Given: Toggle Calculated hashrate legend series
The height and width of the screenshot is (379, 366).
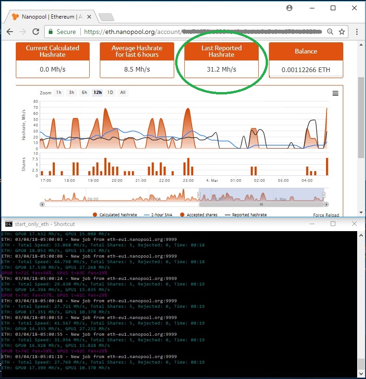Looking at the screenshot, I should coord(115,215).
